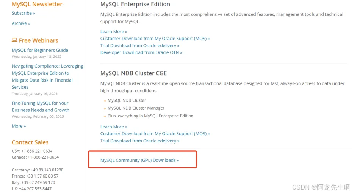The width and height of the screenshot is (352, 193).
Task: Open NDB Cluster Customer Download from MOS
Action: (155, 134)
